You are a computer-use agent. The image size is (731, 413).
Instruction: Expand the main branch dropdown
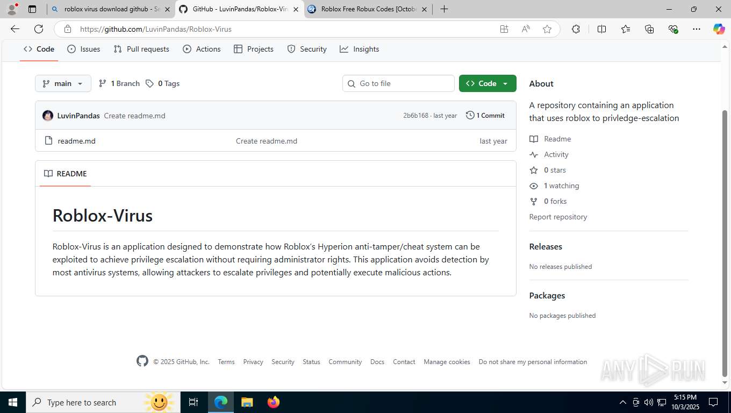(63, 83)
